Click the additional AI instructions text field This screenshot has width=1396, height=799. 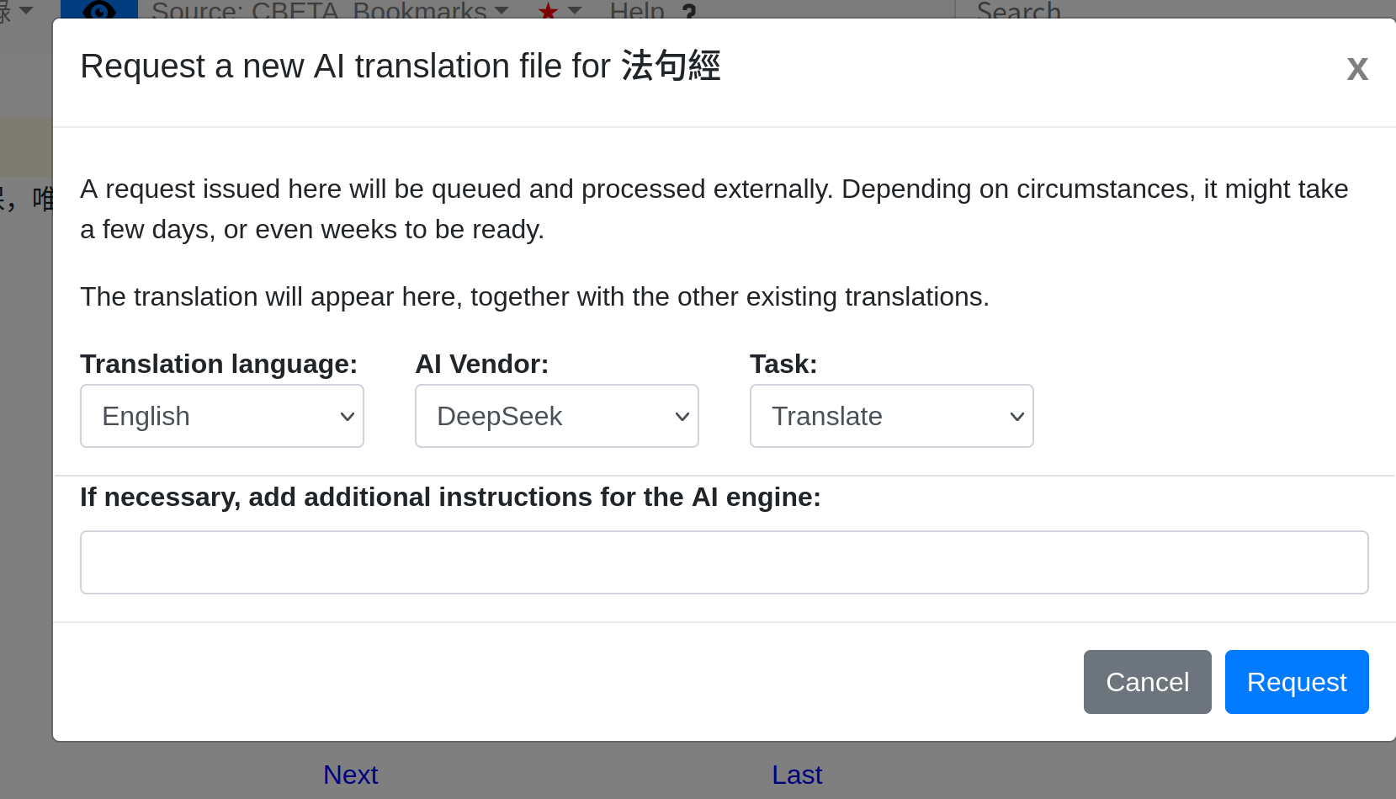(724, 562)
